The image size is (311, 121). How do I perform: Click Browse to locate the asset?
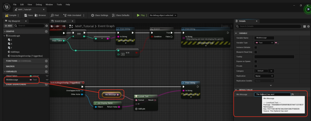click(x=40, y=15)
